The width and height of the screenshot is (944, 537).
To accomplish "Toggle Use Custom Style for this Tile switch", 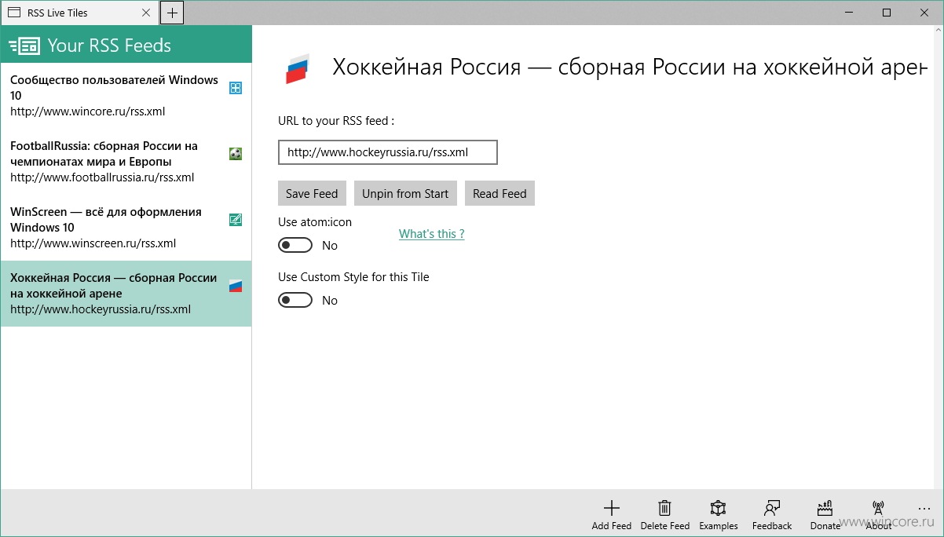I will point(295,301).
